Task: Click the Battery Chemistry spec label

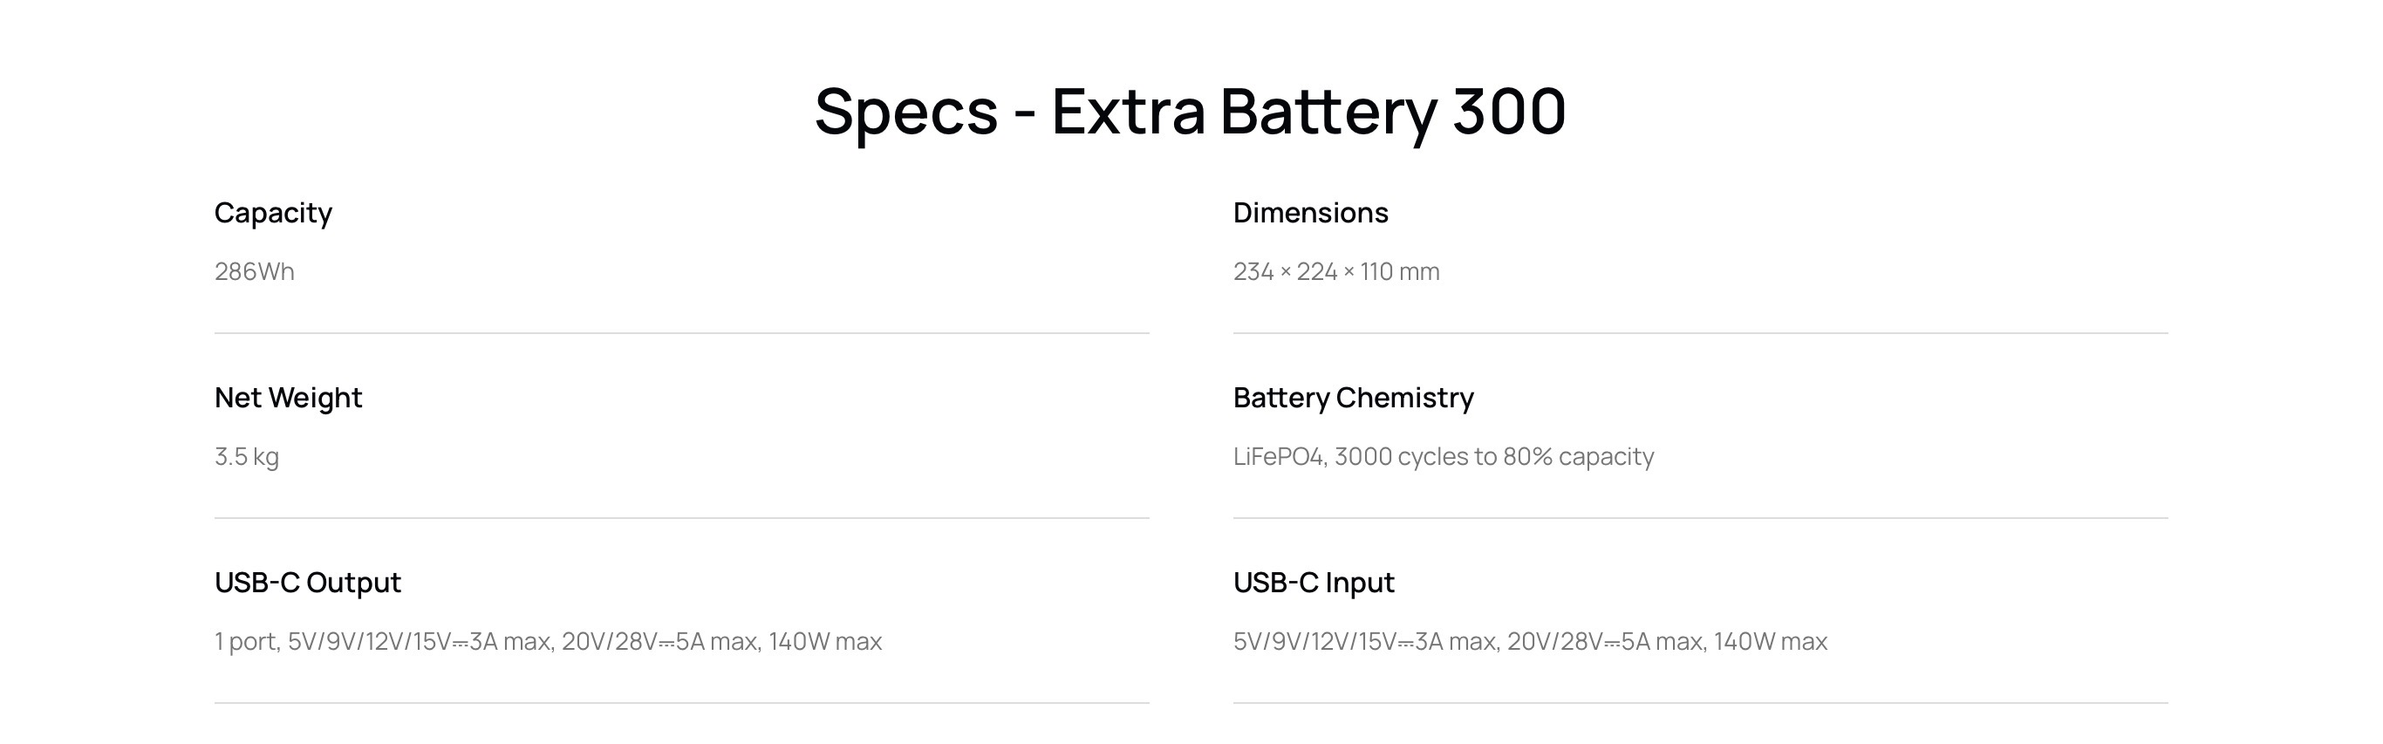Action: click(1353, 398)
